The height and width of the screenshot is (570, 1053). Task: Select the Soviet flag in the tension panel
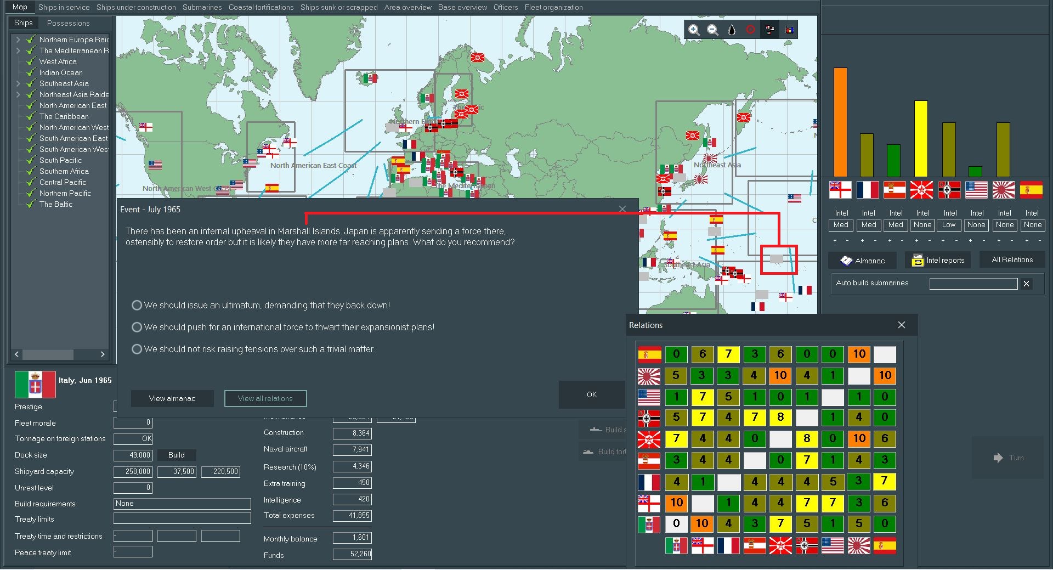coord(921,190)
